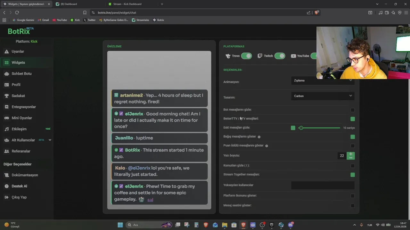
Task: Check Platform ikonunu göster checkbox
Action: [353, 196]
